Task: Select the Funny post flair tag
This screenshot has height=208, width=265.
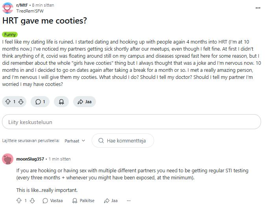Action: pos(10,35)
